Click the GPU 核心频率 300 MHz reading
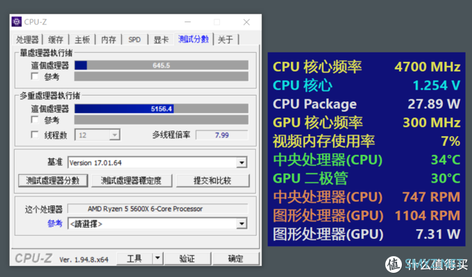This screenshot has width=472, height=277. (366, 123)
